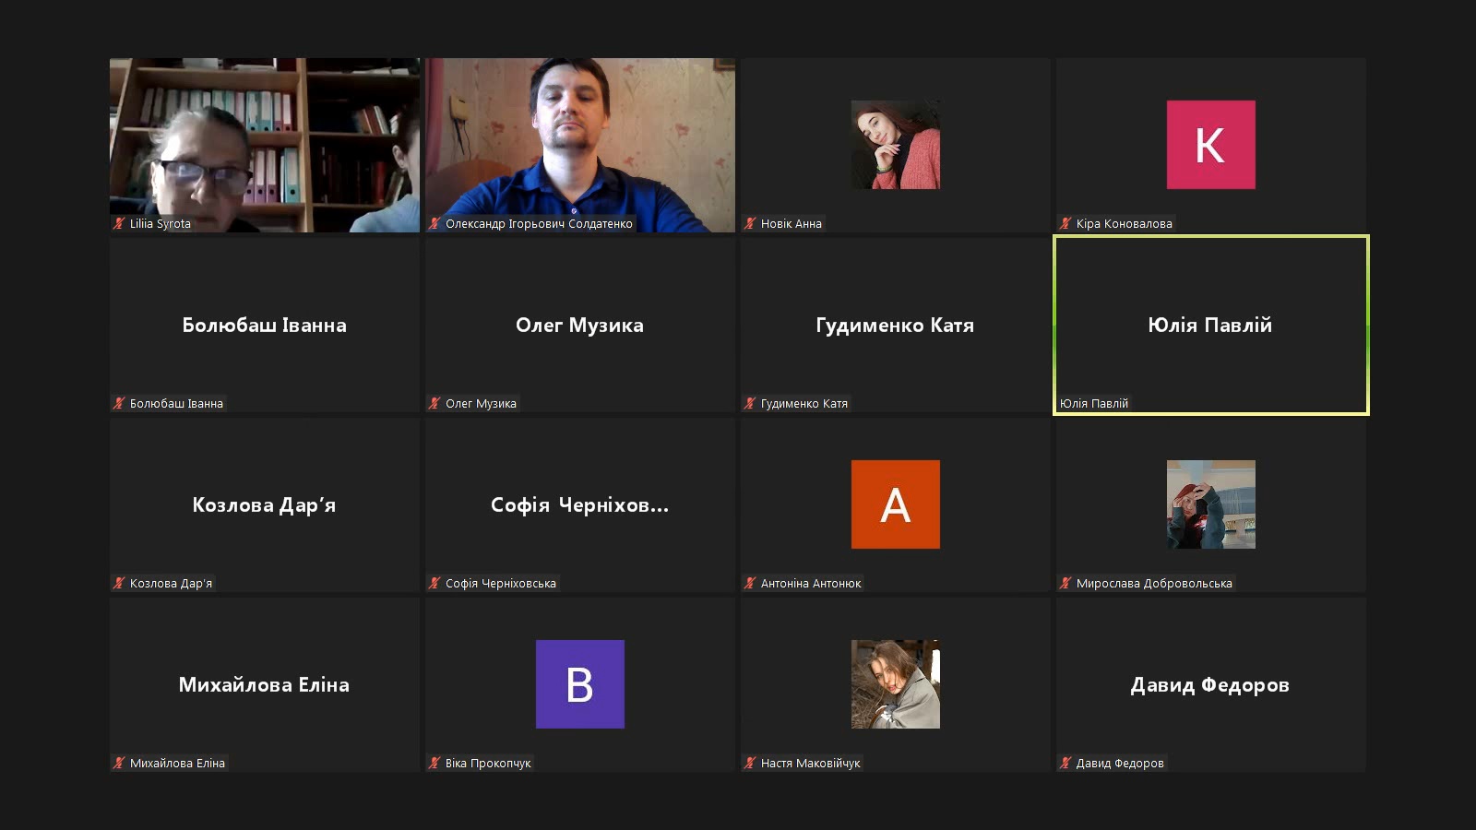Select the purple B avatar of Віка Прокопчук
The width and height of the screenshot is (1476, 830).
tap(579, 684)
